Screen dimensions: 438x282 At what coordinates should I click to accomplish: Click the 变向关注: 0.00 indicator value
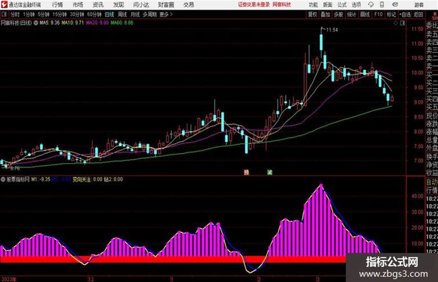(88, 180)
